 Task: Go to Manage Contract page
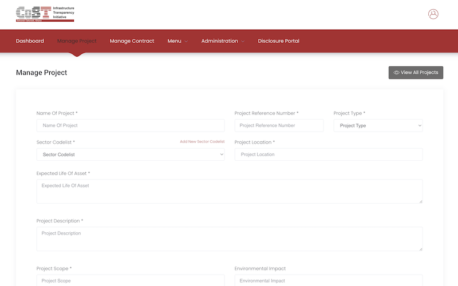pos(132,41)
